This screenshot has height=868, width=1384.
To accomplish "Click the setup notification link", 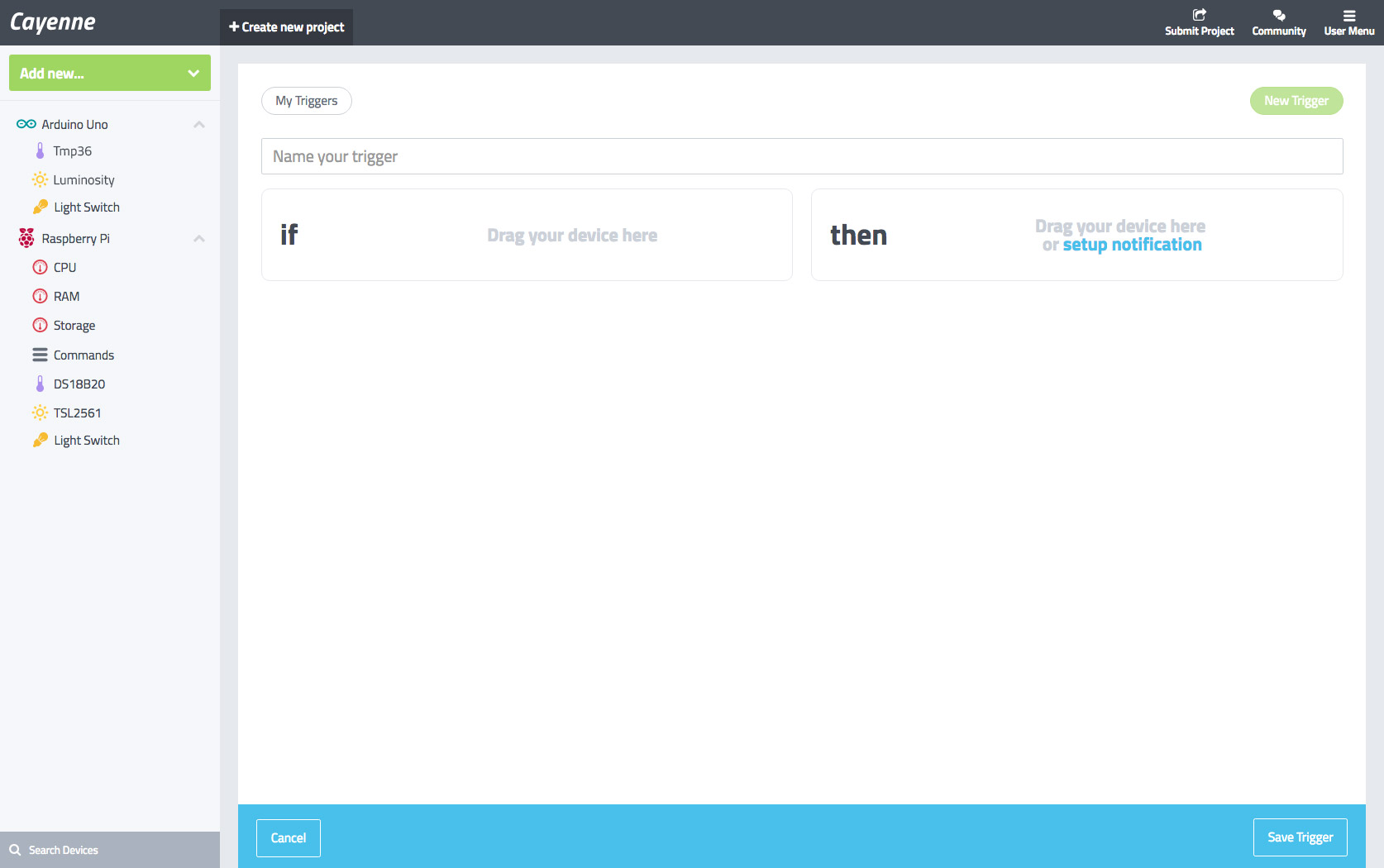I will click(1133, 245).
